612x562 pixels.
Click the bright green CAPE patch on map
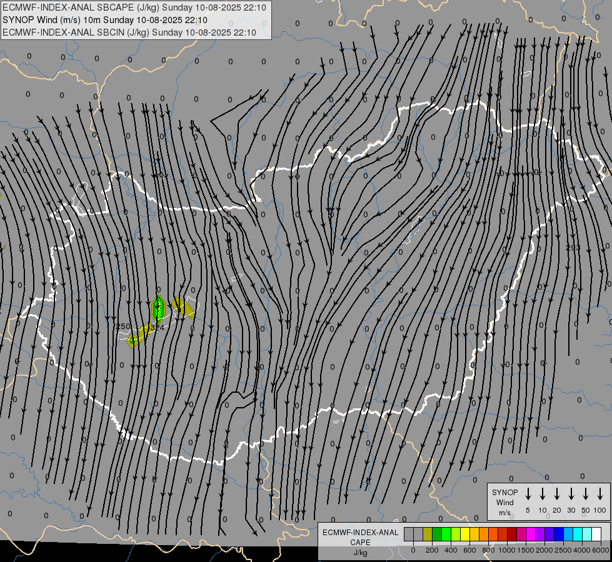click(158, 308)
